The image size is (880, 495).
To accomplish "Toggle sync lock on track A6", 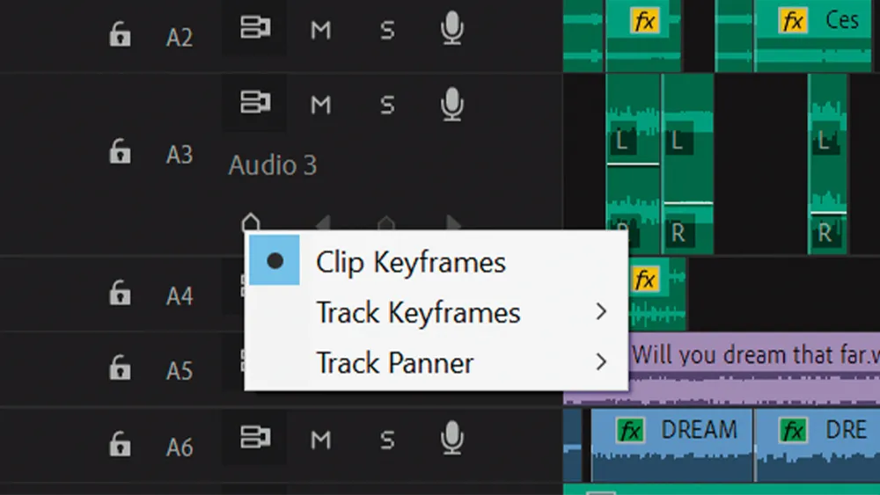I will pos(254,436).
